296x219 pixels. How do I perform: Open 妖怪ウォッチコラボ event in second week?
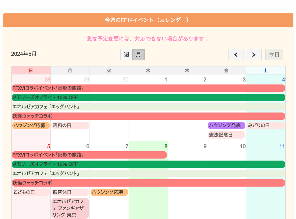[148, 183]
